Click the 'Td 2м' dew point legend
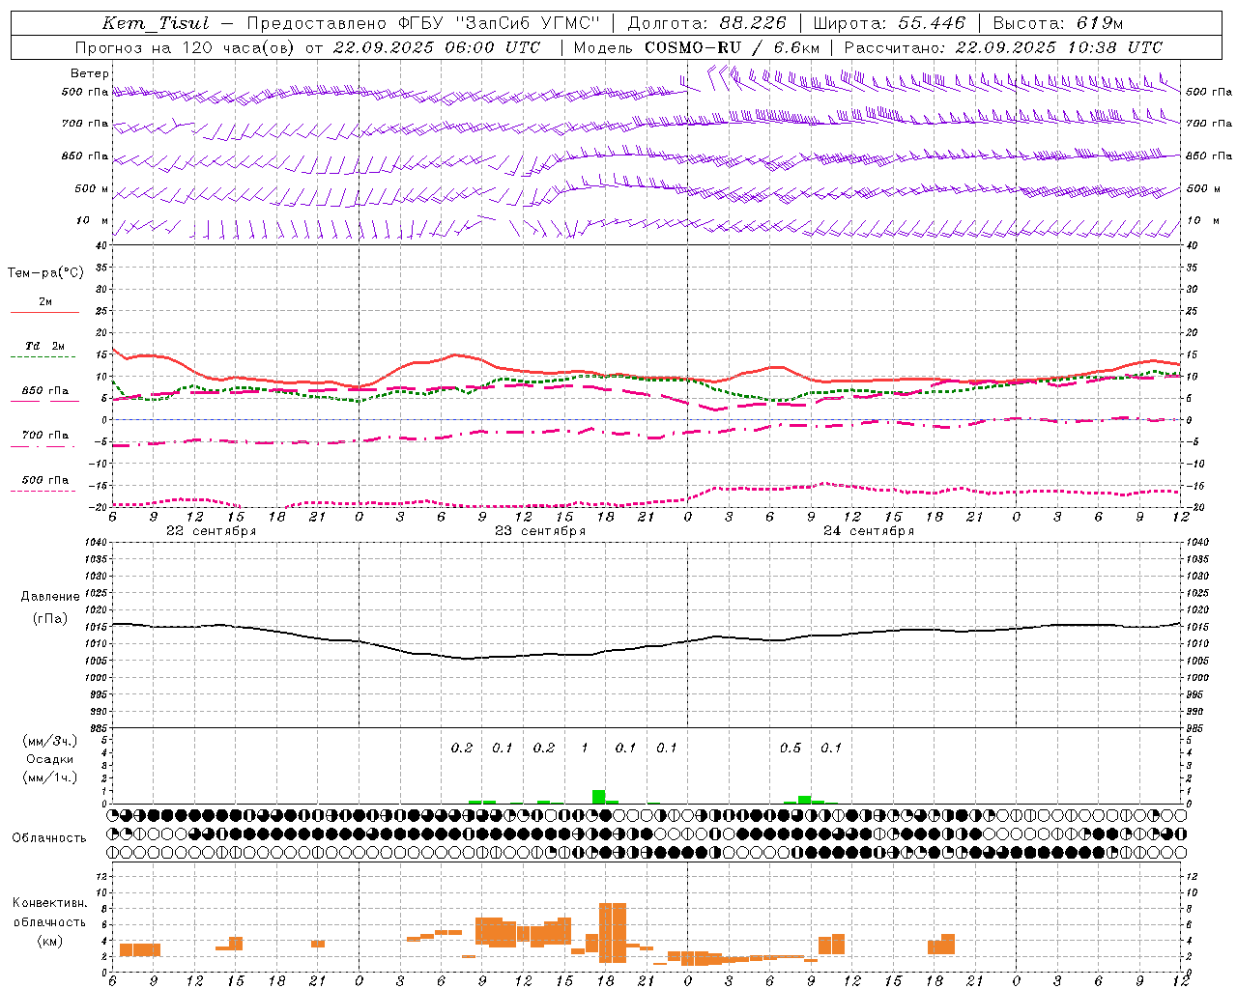Image resolution: width=1237 pixels, height=989 pixels. [x=44, y=346]
